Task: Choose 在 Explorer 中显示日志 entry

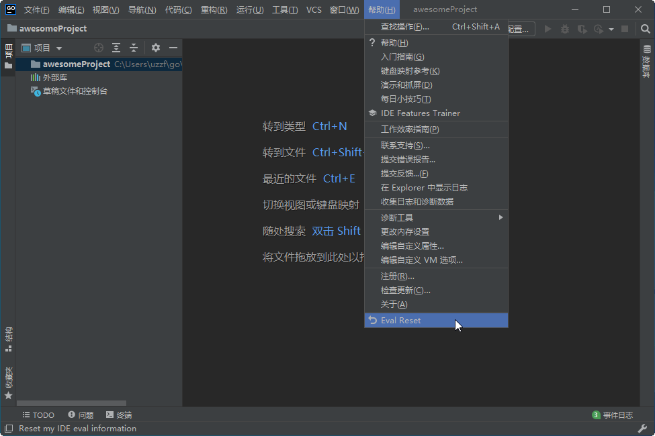Action: 436,187
